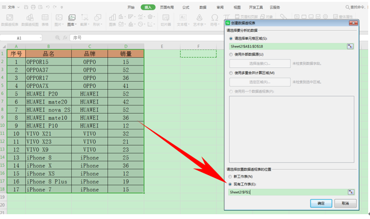
Task: Expand the 图库 dropdown arrow
Action: pos(75,24)
